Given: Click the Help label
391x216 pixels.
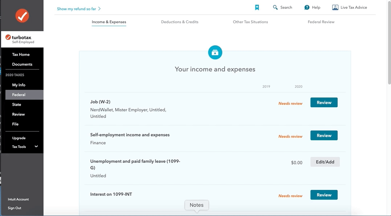Looking at the screenshot, I should click(x=316, y=8).
